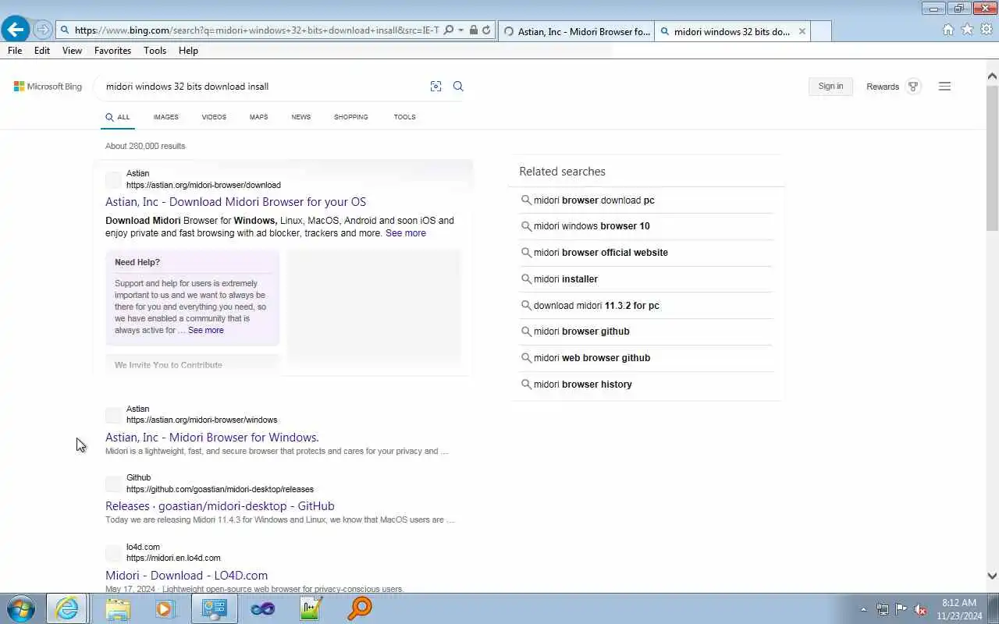Viewport: 999px width, 624px height.
Task: Show hidden tray icons arrow
Action: [863, 609]
